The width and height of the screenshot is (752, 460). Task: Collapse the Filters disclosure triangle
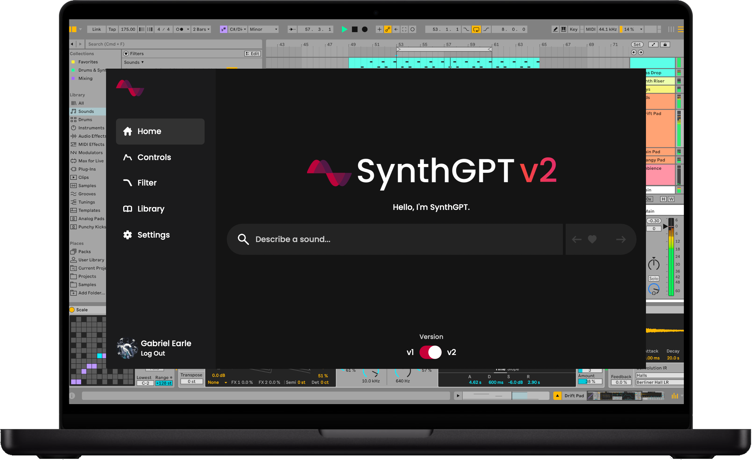(x=126, y=54)
